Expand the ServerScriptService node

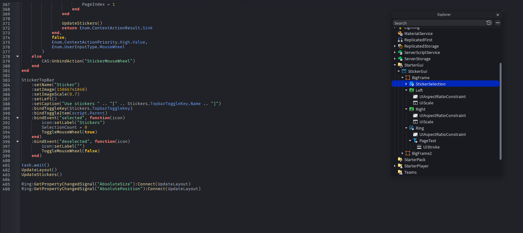[395, 52]
